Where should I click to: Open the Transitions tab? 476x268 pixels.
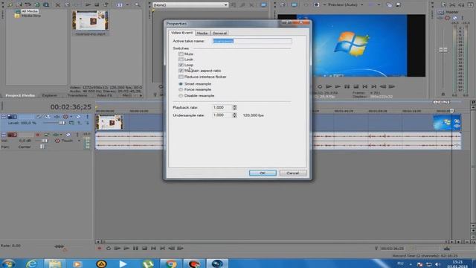tap(77, 95)
